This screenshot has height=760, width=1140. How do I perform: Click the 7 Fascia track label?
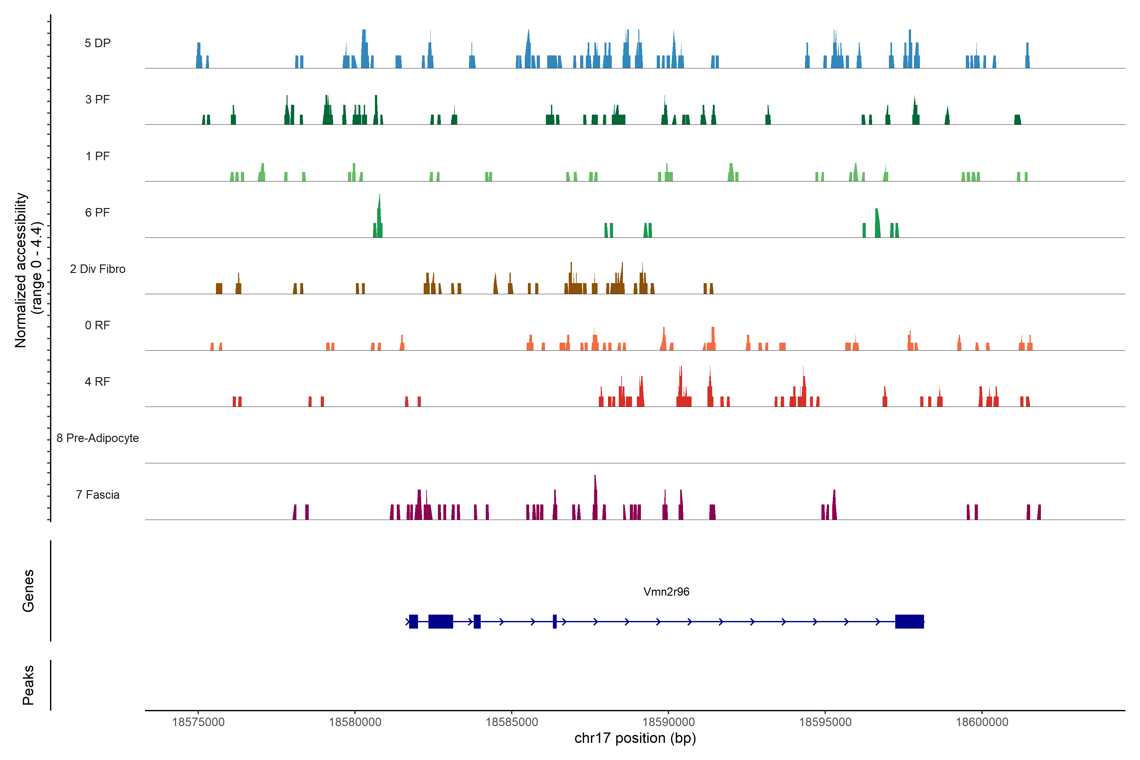(98, 494)
